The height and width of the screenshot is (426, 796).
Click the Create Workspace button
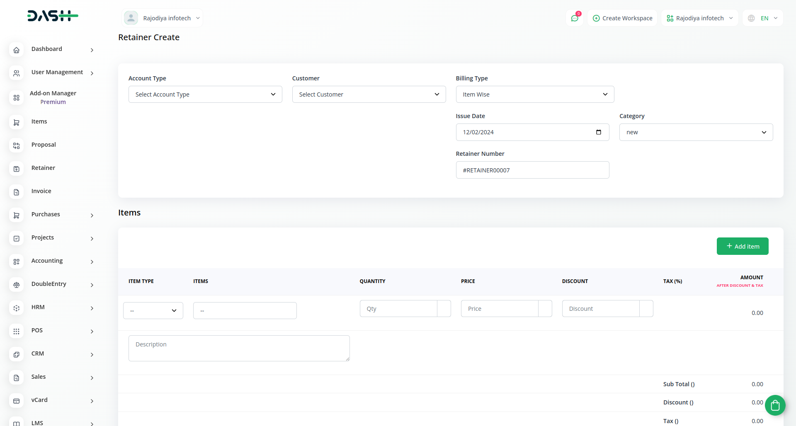(x=622, y=18)
